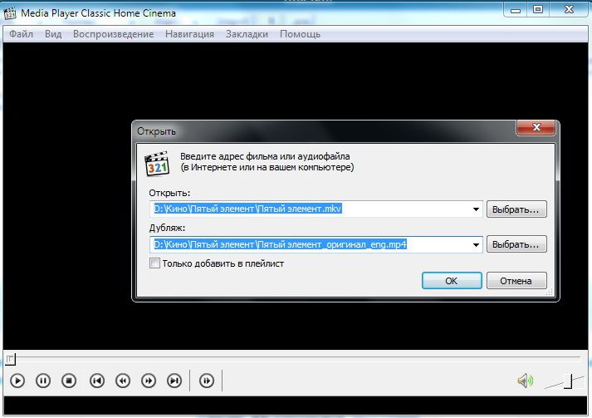The image size is (592, 418).
Task: Click the MPC 321 icon in dialog
Action: coord(157,164)
